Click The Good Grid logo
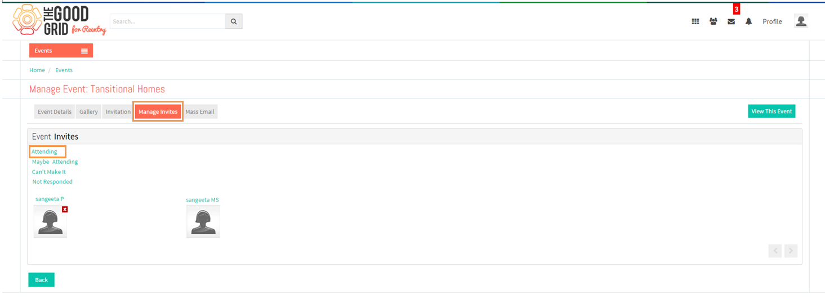 (59, 20)
